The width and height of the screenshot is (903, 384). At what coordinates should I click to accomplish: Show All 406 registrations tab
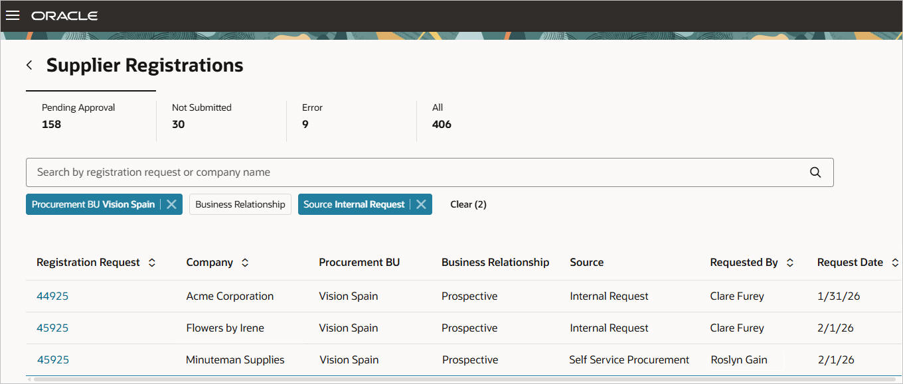point(481,116)
